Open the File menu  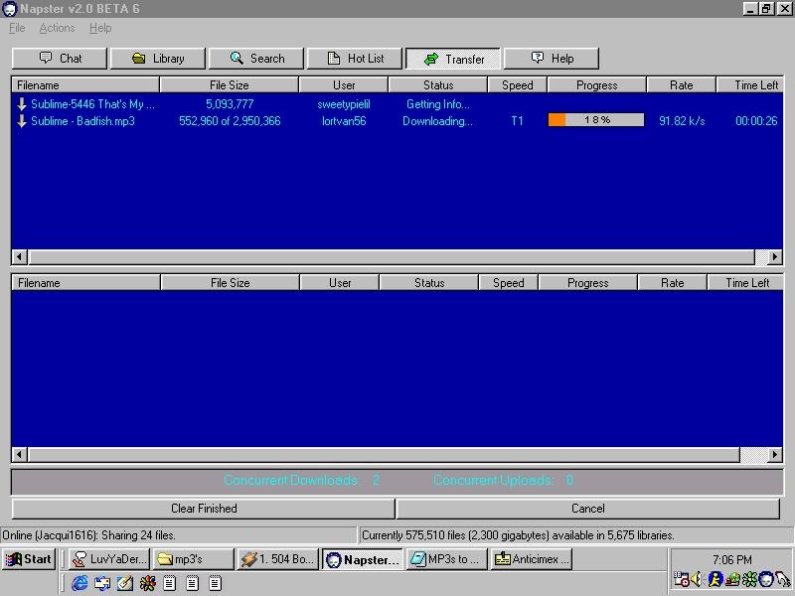(x=17, y=28)
